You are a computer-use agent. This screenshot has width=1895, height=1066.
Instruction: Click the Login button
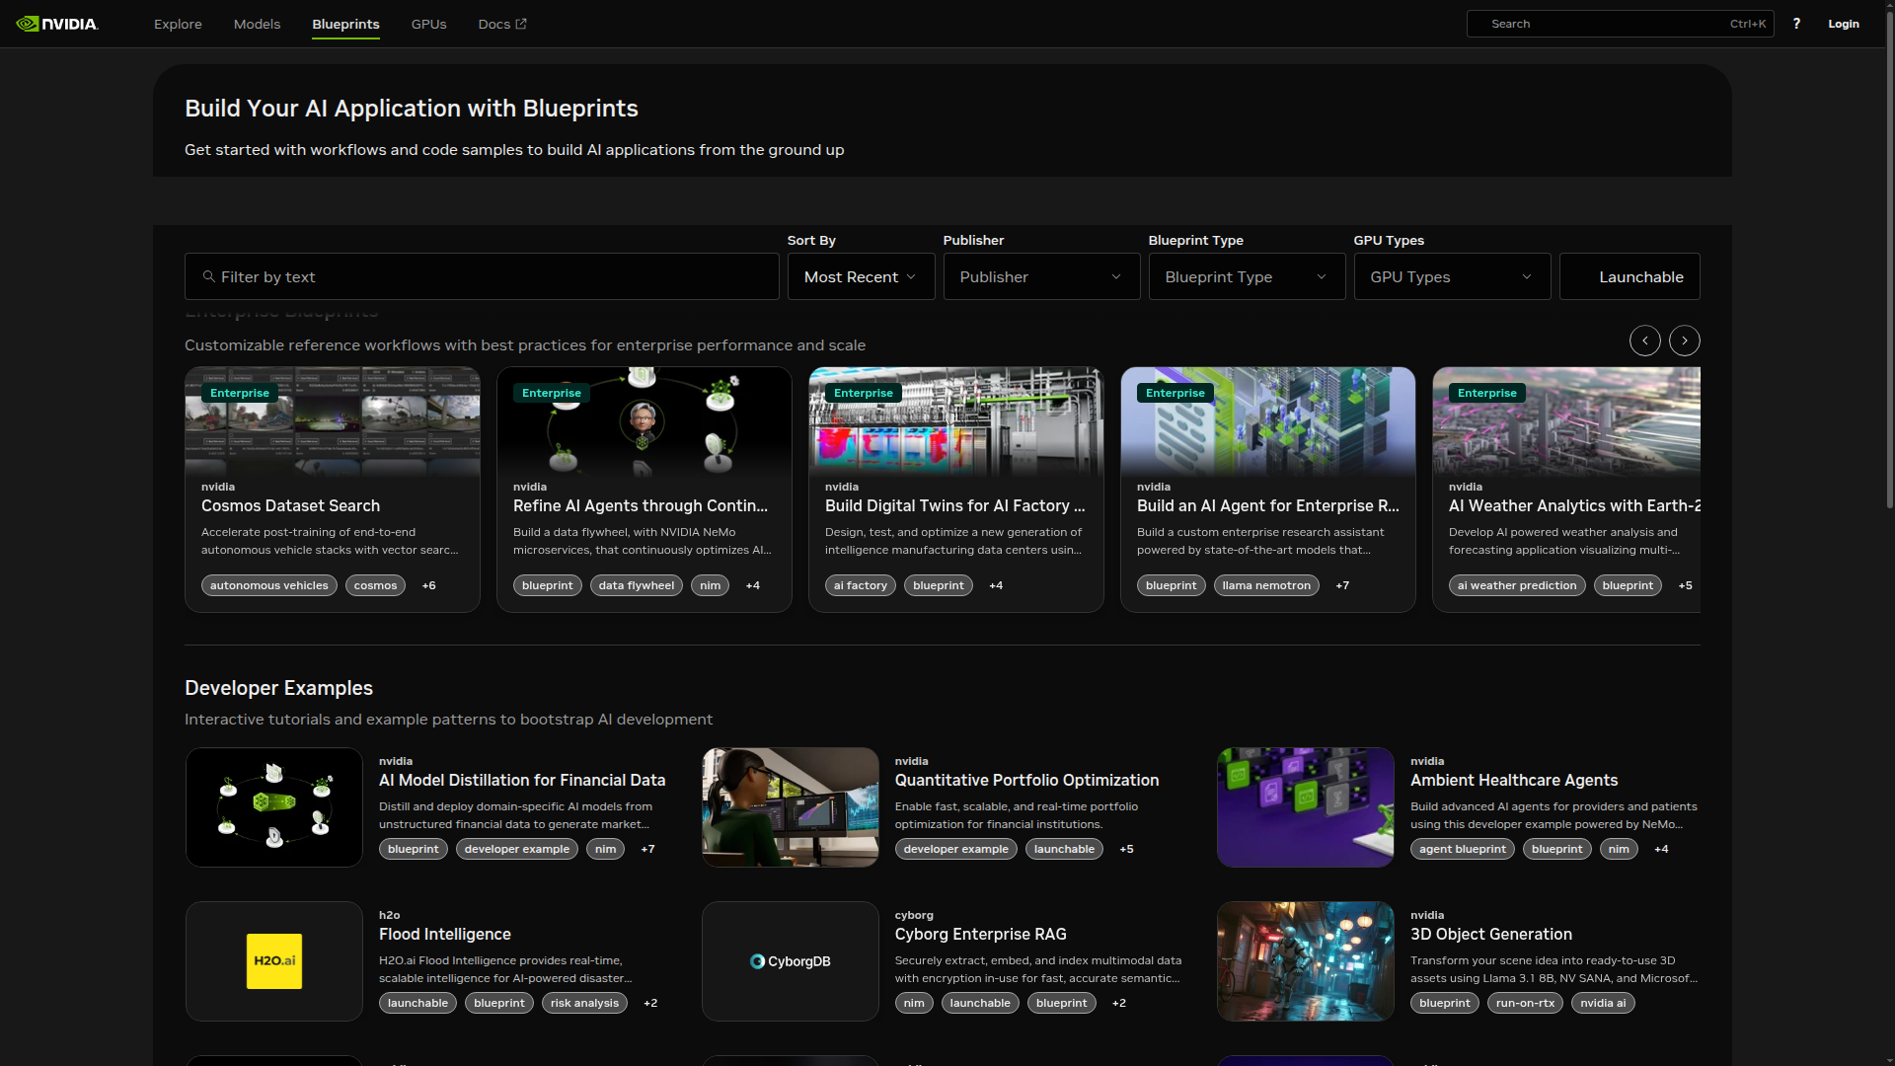point(1844,24)
